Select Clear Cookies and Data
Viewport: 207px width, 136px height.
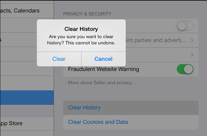[x=131, y=122]
